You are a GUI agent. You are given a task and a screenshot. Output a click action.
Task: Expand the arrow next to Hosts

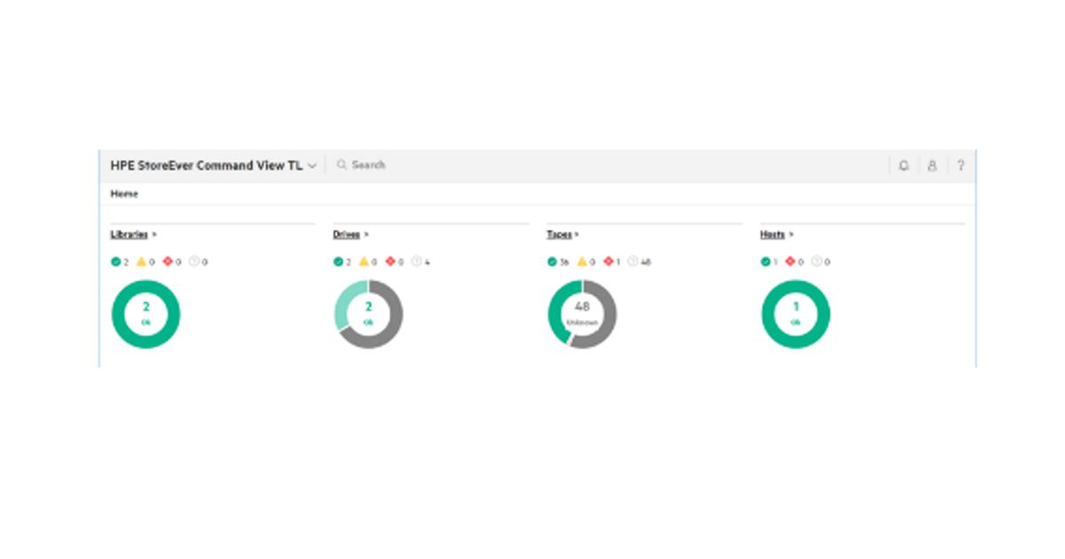[791, 234]
